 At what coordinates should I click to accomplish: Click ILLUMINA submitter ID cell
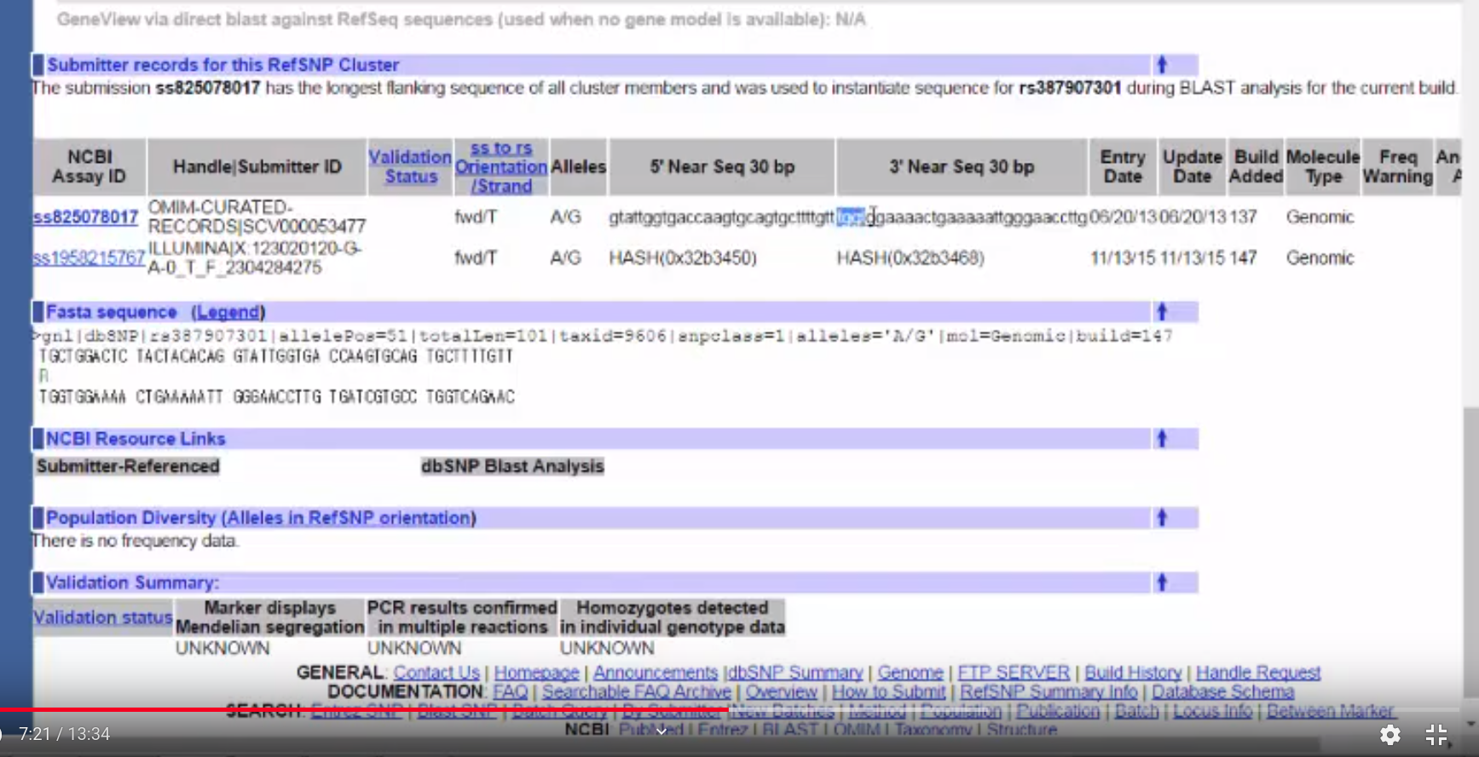click(x=255, y=257)
